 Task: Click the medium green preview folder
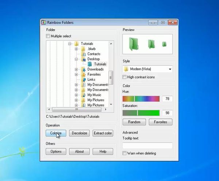pyautogui.click(x=151, y=44)
